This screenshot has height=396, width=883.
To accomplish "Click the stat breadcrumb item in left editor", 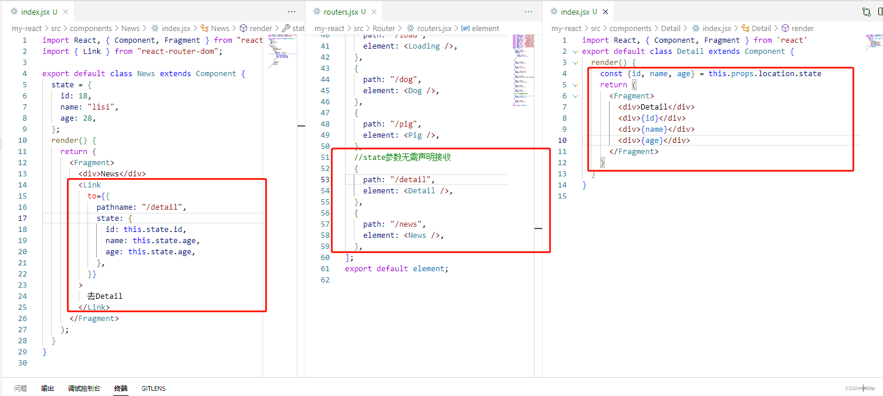I will tap(299, 28).
